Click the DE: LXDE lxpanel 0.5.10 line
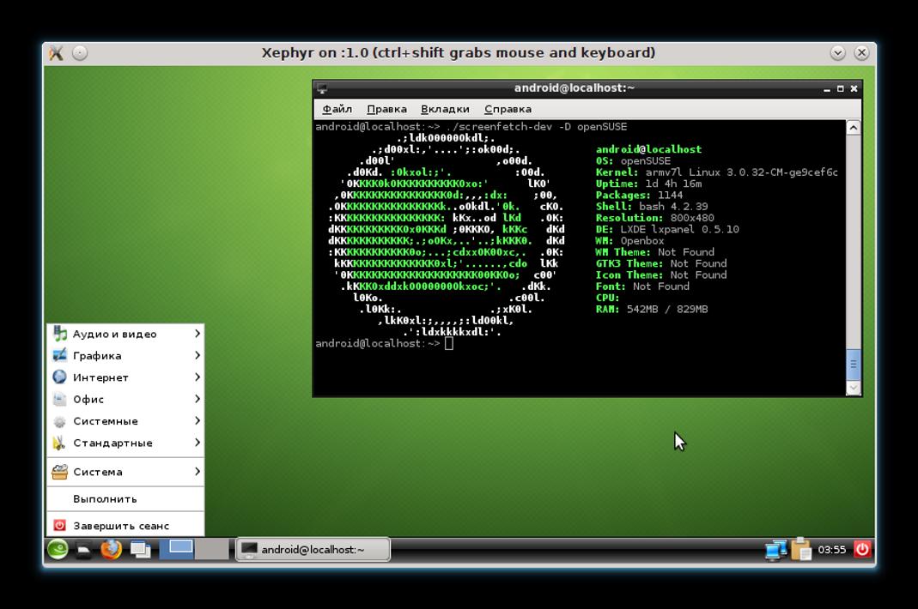The image size is (918, 609). [x=667, y=229]
